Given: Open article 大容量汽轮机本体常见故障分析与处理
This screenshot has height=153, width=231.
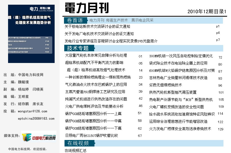Looking at the screenshot, I should click(96, 55).
